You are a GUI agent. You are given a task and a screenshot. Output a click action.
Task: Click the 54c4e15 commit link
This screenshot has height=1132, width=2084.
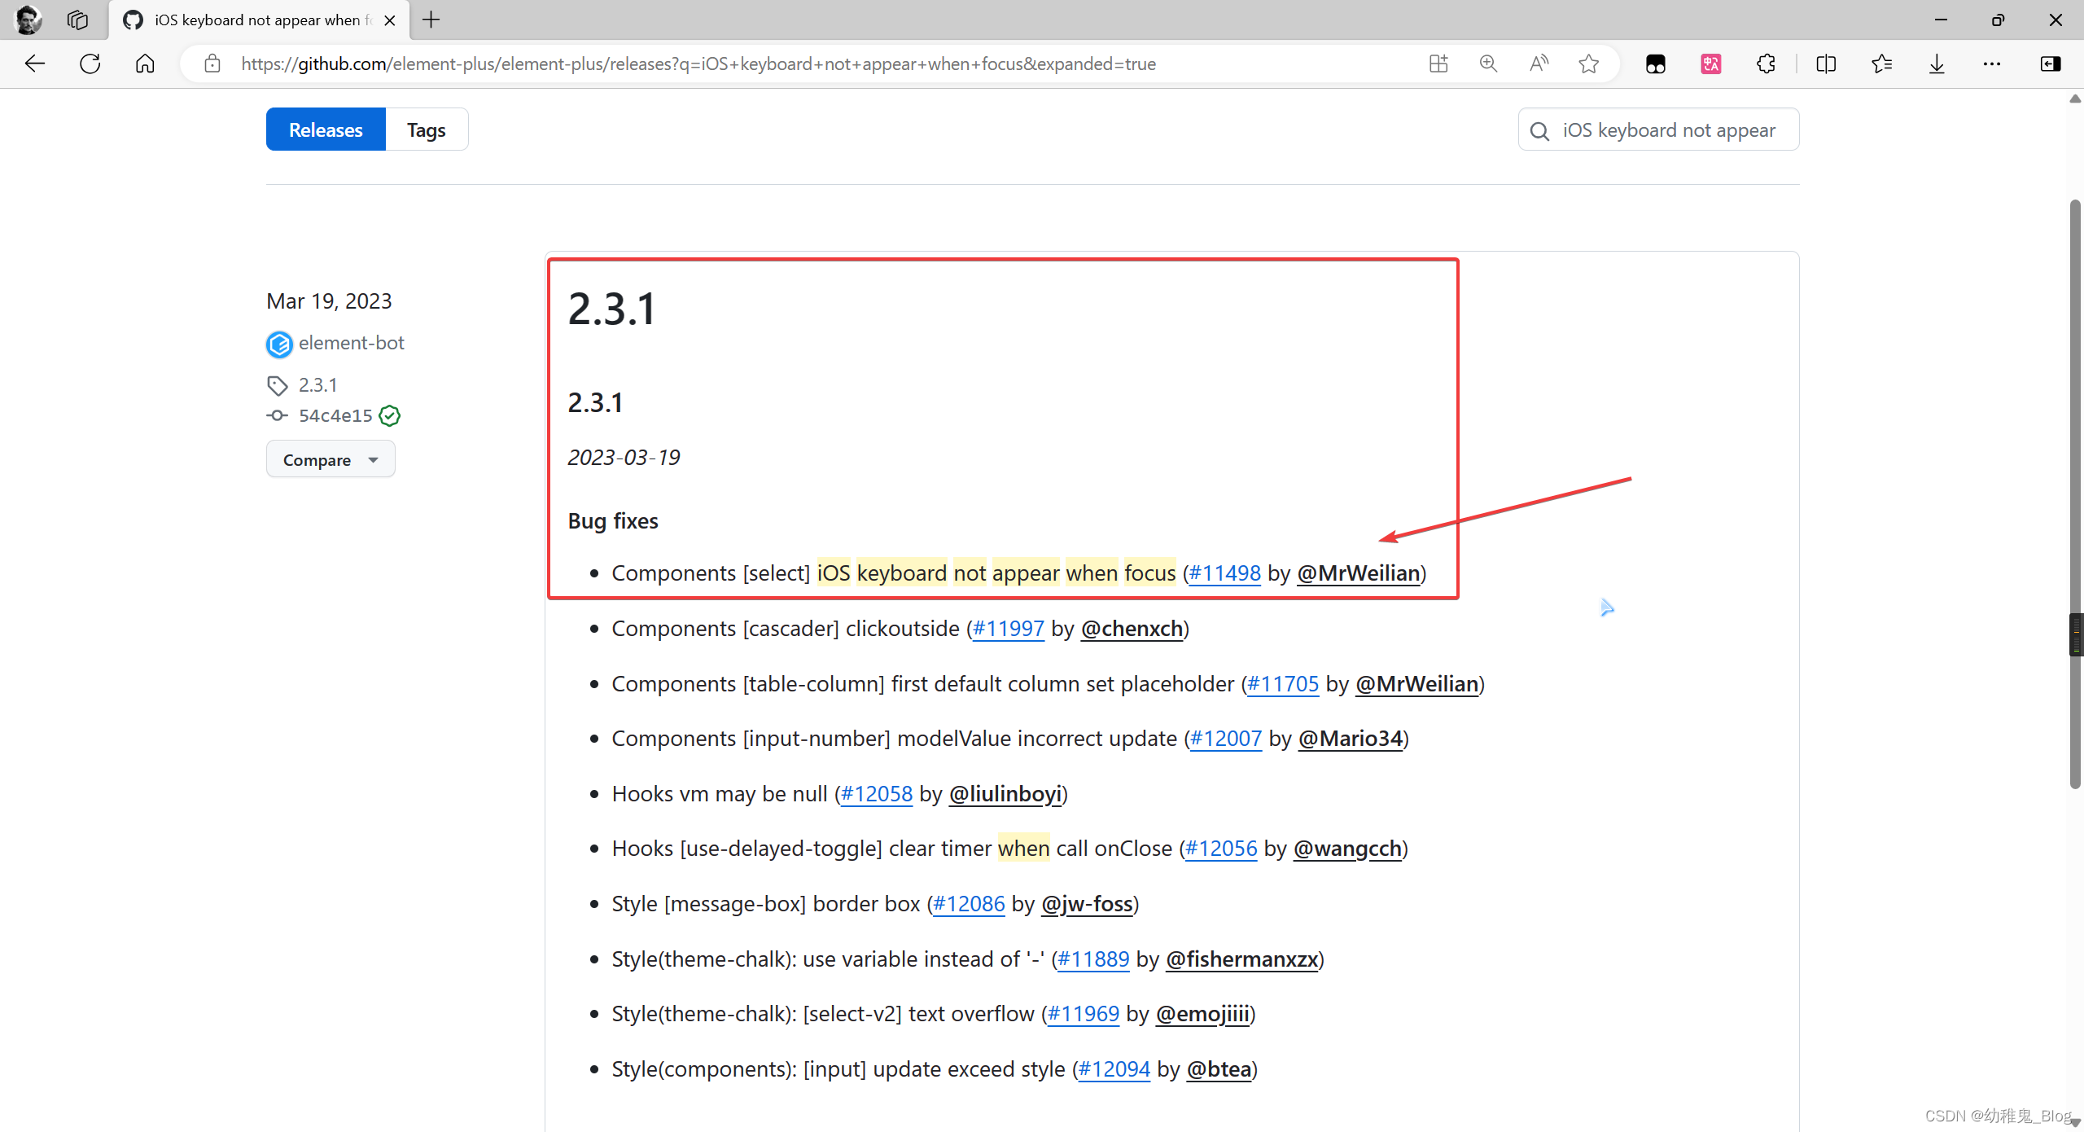(335, 416)
